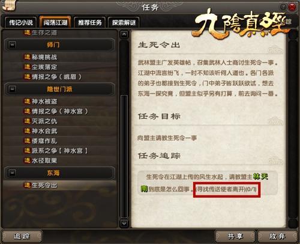
Task: Click tracking marker icon beside 灭派之仇
Action: pos(27,121)
